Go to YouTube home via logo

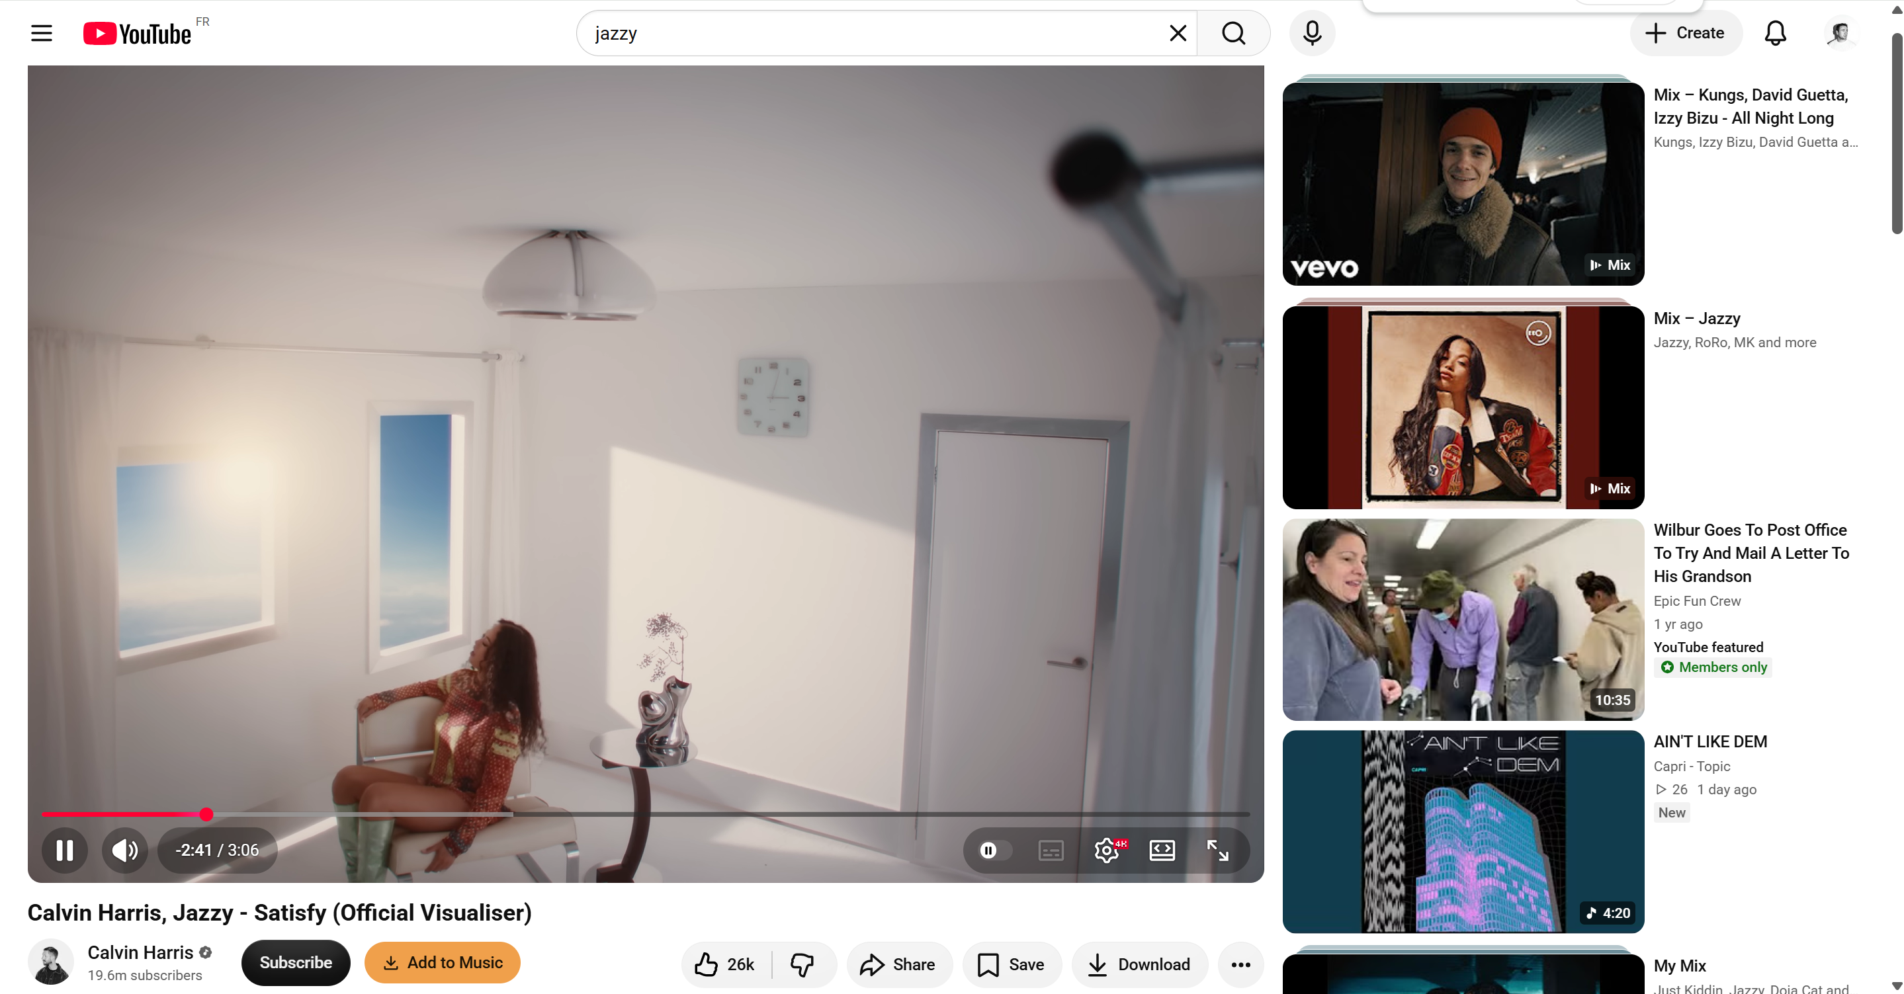click(x=138, y=33)
